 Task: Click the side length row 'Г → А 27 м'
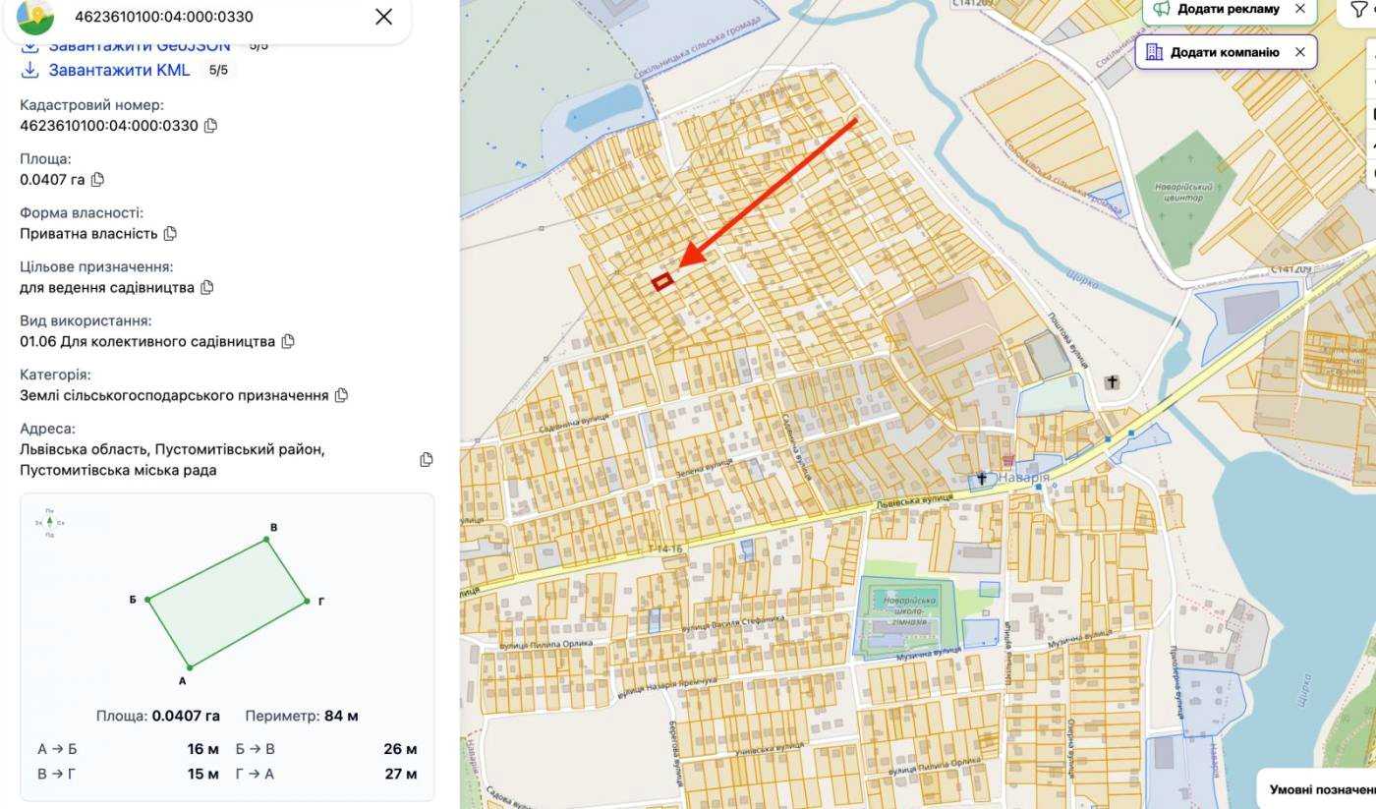[326, 774]
